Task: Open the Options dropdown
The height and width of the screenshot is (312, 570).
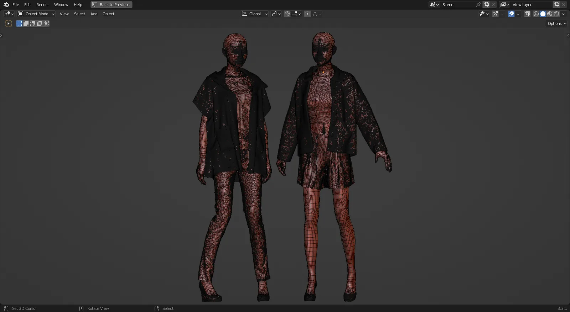Action: (x=556, y=23)
